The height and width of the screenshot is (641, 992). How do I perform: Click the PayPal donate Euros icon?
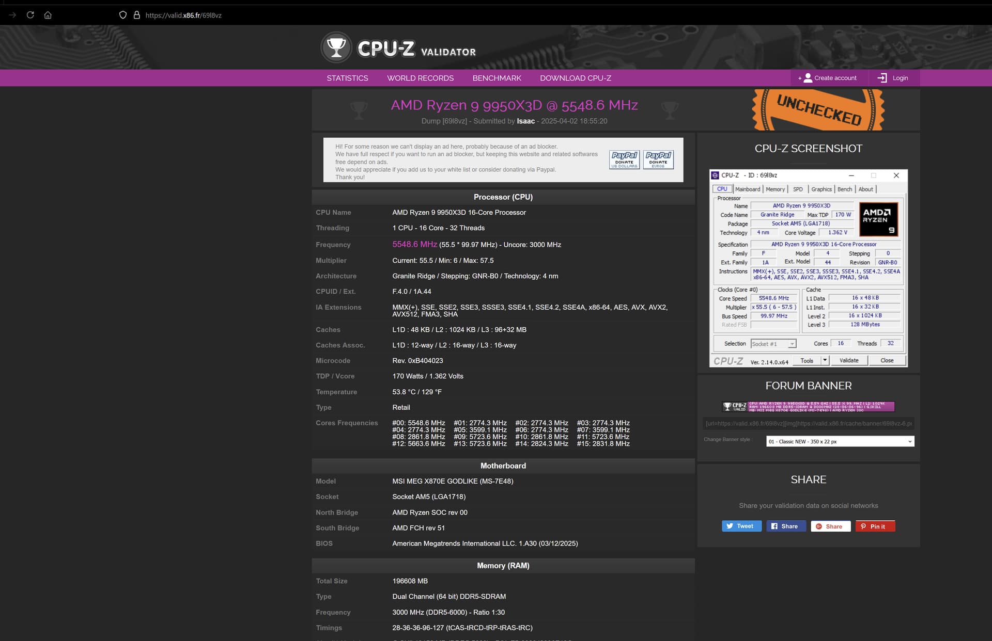658,159
